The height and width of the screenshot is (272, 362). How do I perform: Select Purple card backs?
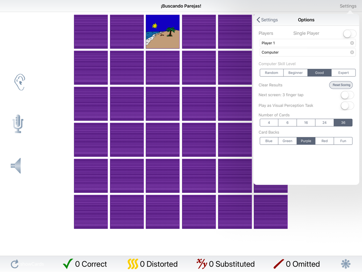coord(306,141)
